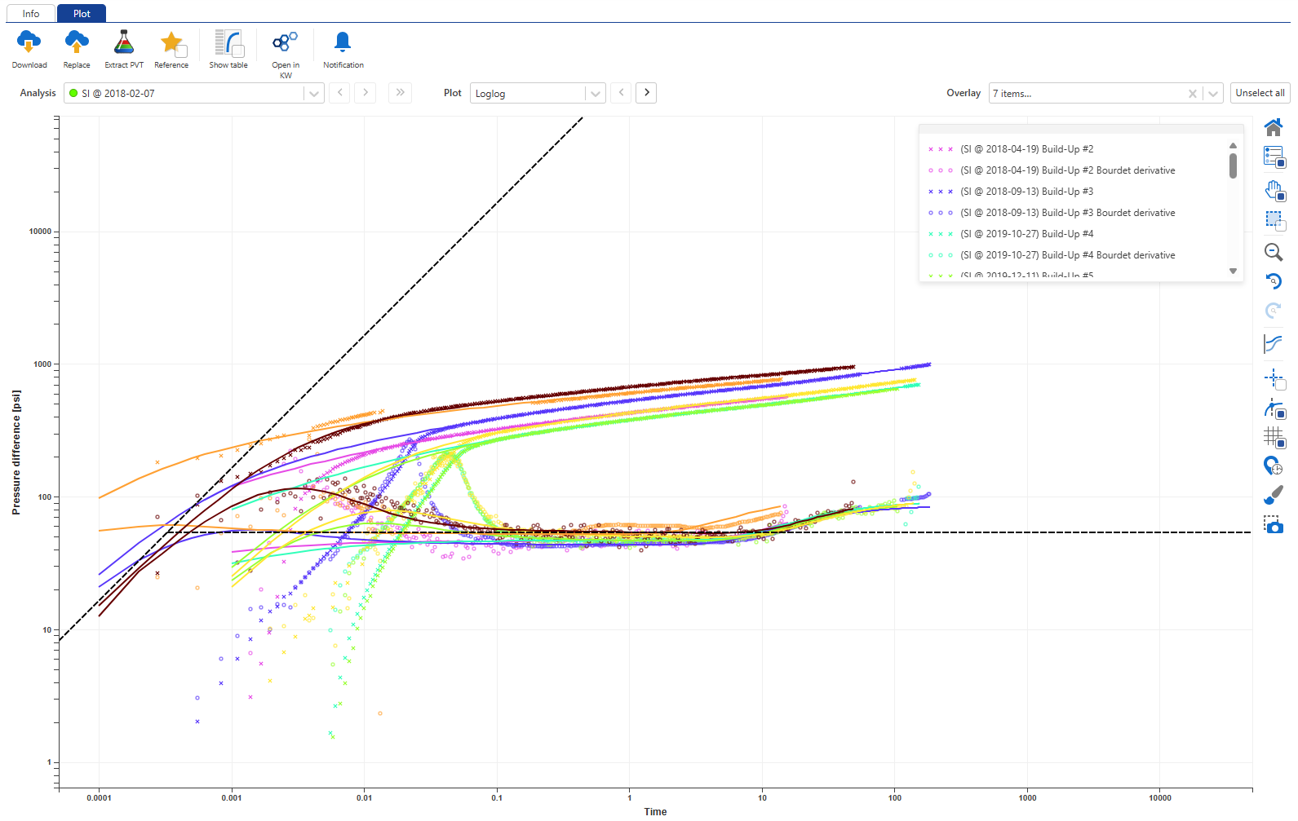This screenshot has width=1298, height=821.
Task: Click the magnifier zoom icon
Action: pyautogui.click(x=1273, y=253)
